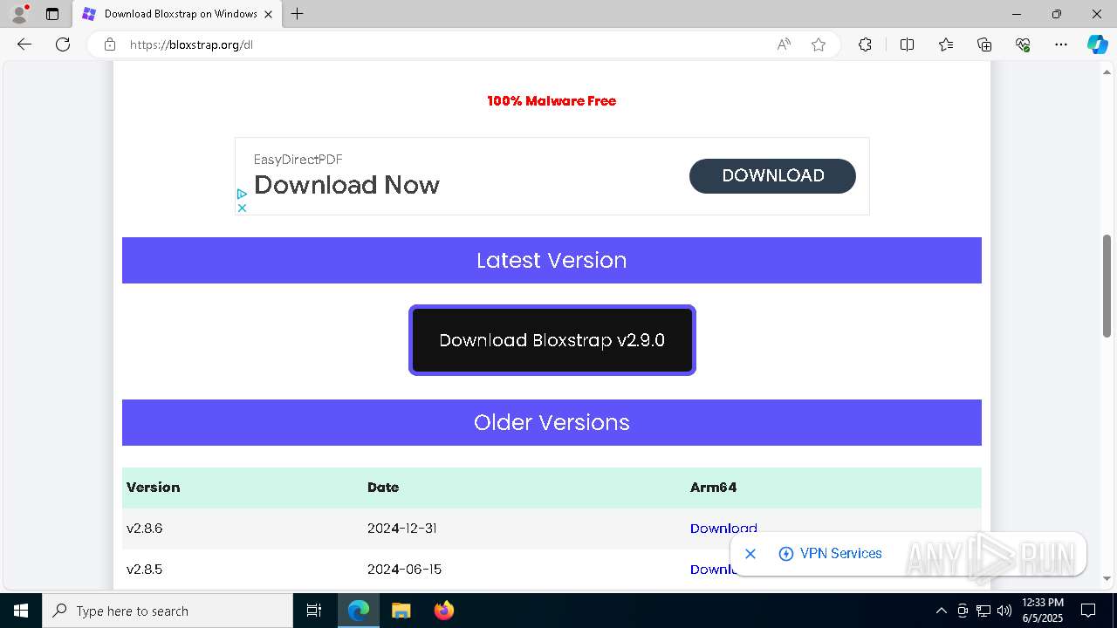Select the 2024-06-15 date cell
Image resolution: width=1117 pixels, height=628 pixels.
coord(404,569)
